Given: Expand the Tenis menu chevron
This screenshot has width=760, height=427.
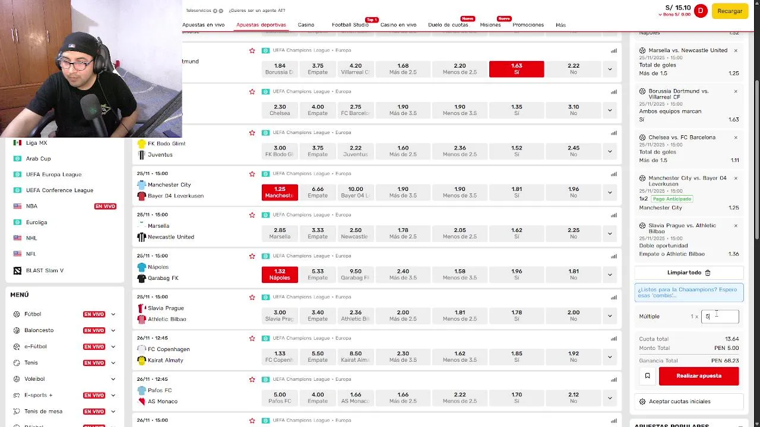Looking at the screenshot, I should click(113, 363).
